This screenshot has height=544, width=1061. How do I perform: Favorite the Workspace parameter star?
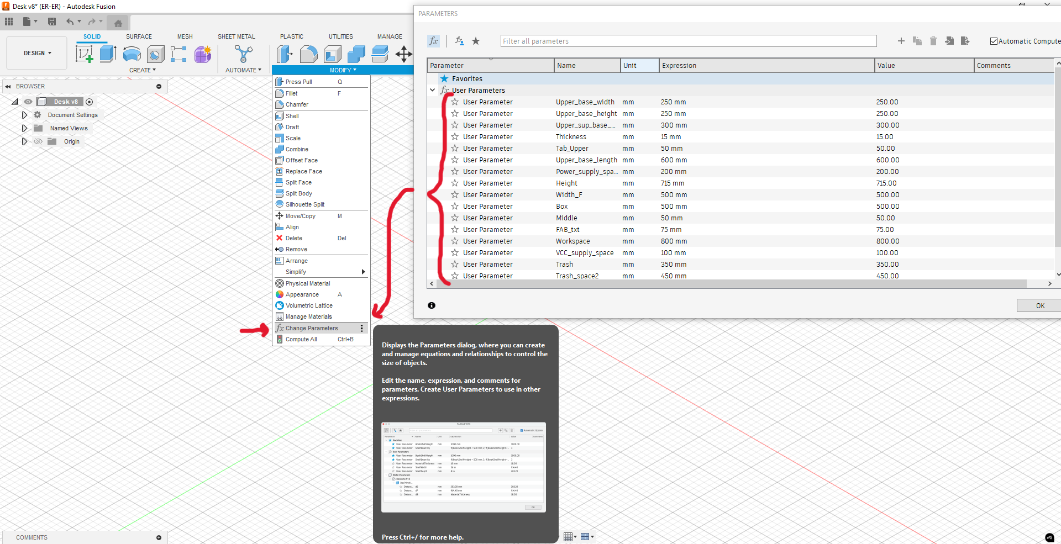[455, 241]
